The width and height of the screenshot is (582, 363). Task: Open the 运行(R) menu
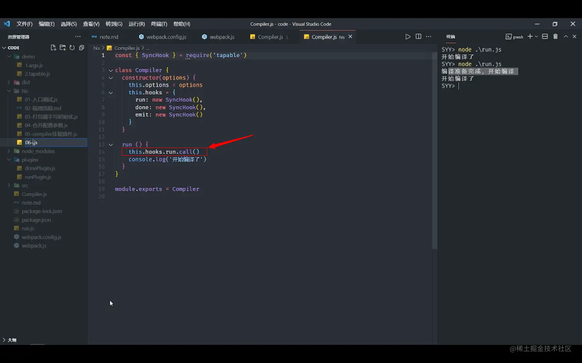(x=137, y=24)
